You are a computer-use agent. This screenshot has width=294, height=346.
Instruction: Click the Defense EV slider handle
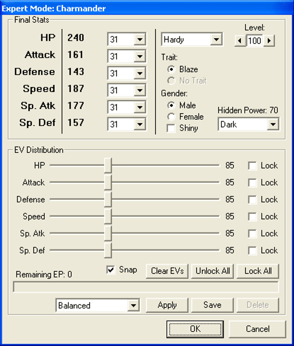[108, 199]
